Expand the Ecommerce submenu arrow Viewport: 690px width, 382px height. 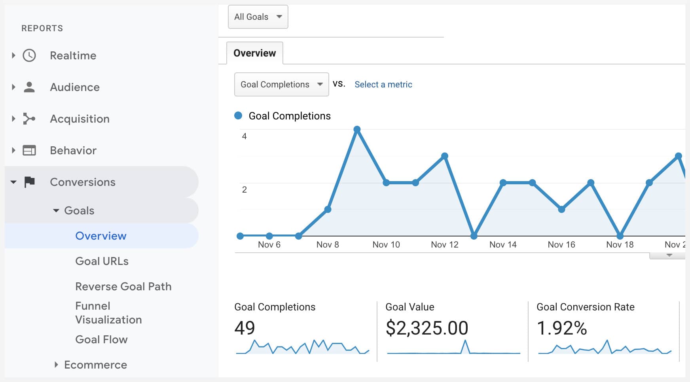(56, 365)
